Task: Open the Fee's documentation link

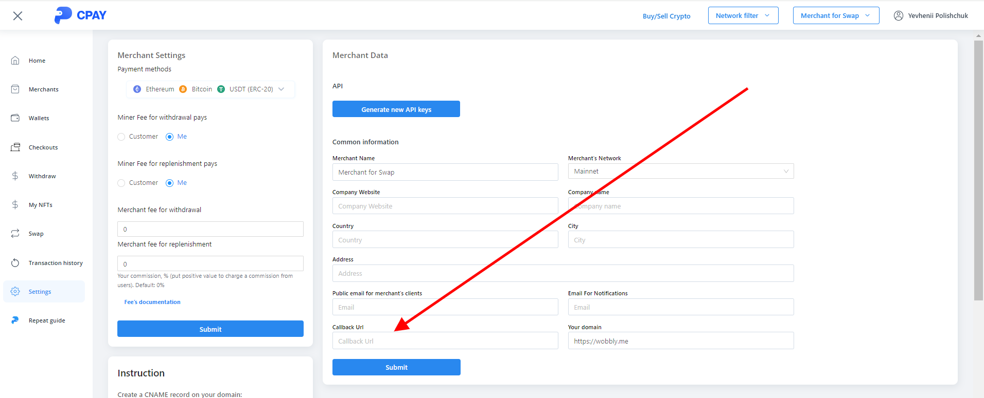Action: [152, 302]
